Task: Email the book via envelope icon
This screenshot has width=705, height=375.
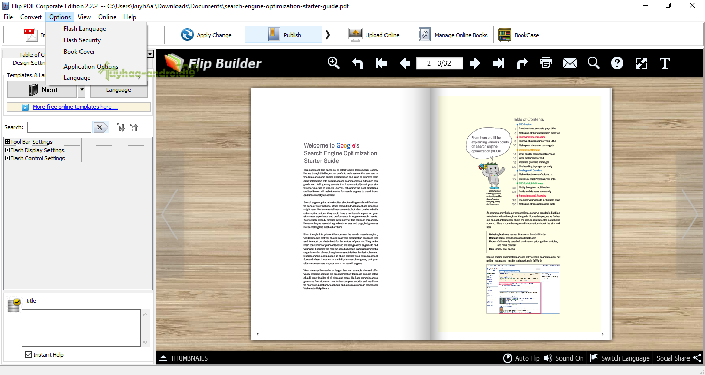Action: point(570,63)
